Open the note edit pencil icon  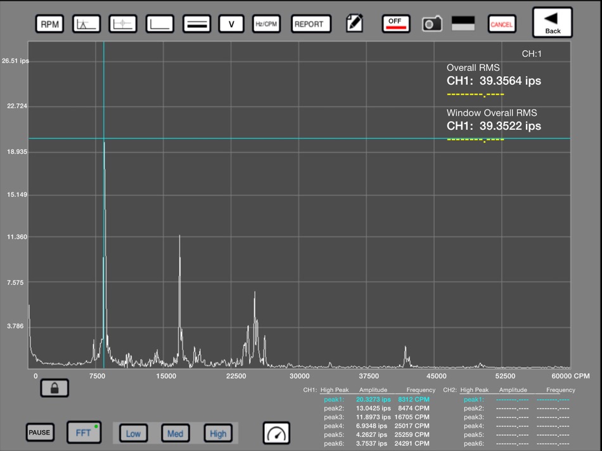pyautogui.click(x=354, y=23)
